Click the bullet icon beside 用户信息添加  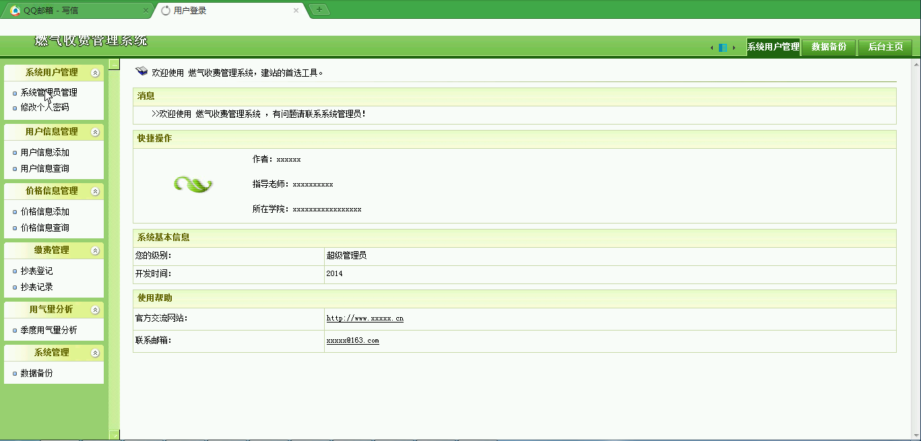(x=15, y=153)
